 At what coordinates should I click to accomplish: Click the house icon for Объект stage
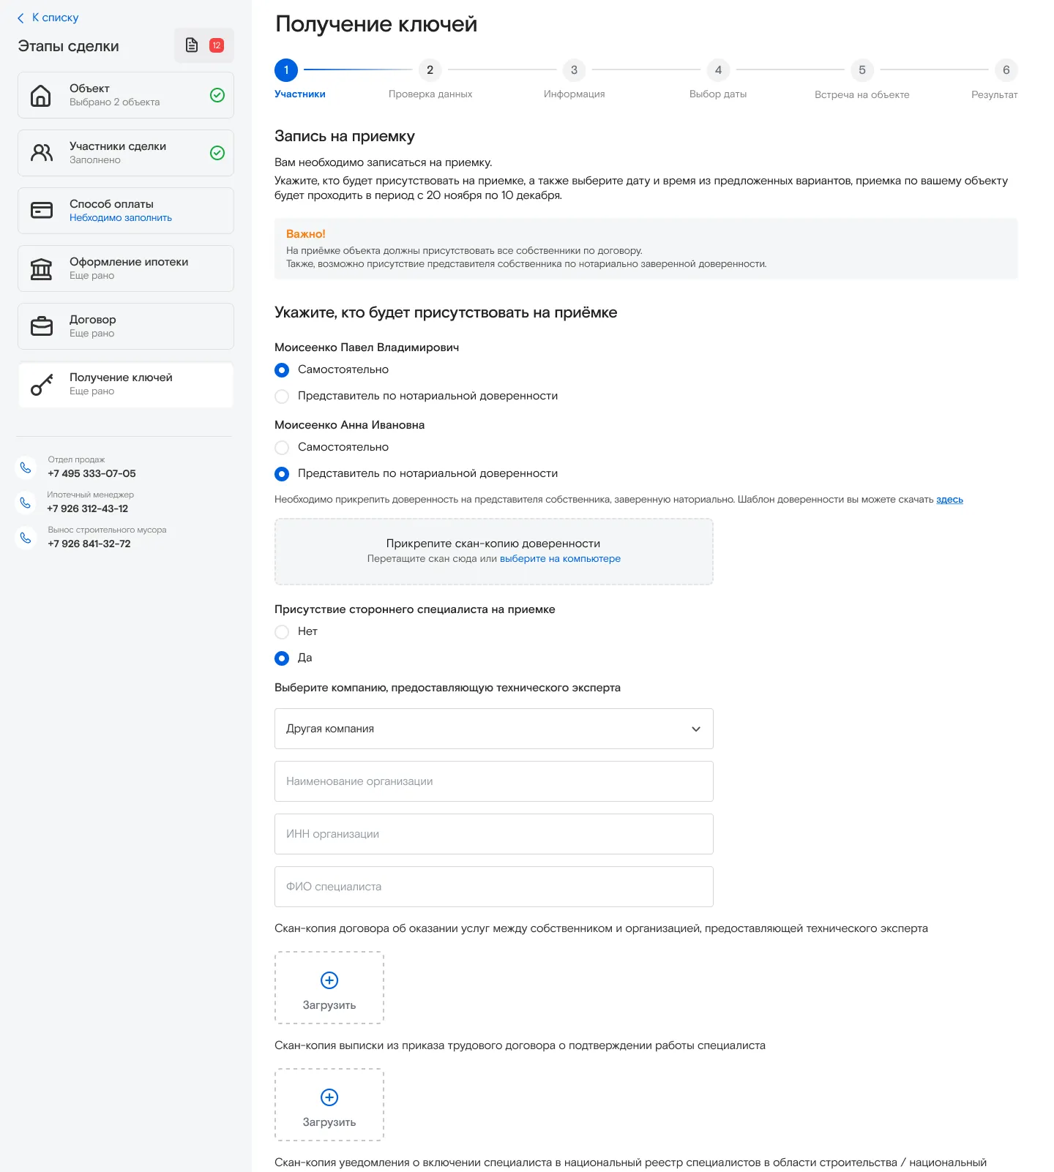tap(41, 95)
